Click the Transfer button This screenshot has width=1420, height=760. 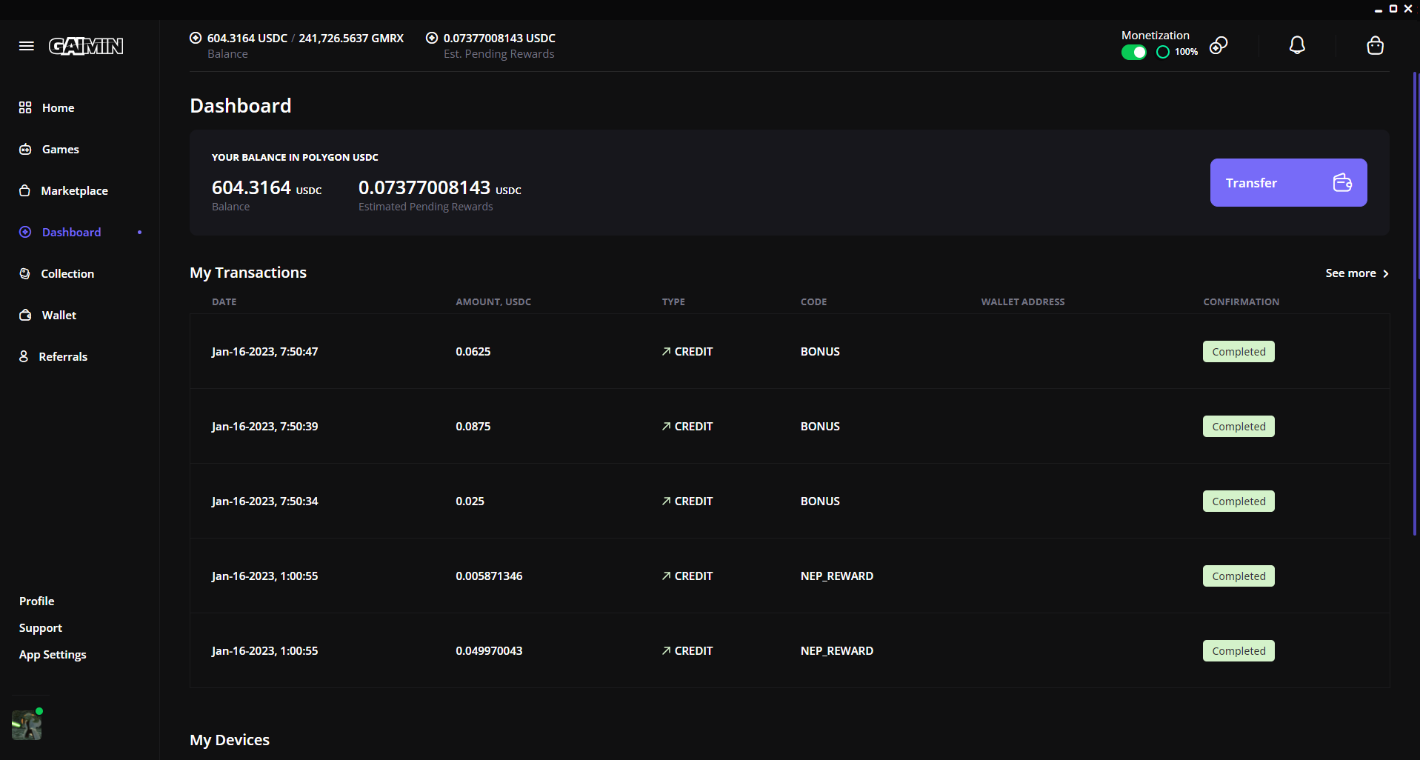click(1288, 182)
